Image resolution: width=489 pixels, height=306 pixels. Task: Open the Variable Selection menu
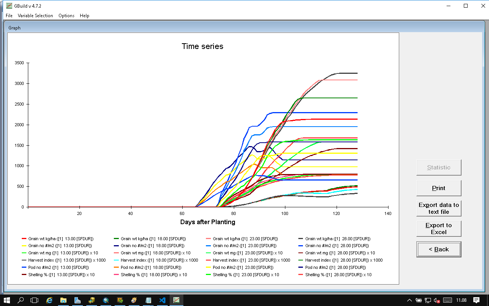(x=36, y=16)
